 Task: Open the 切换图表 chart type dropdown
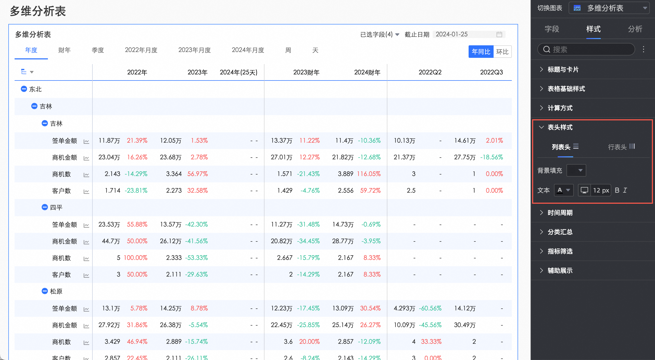610,8
